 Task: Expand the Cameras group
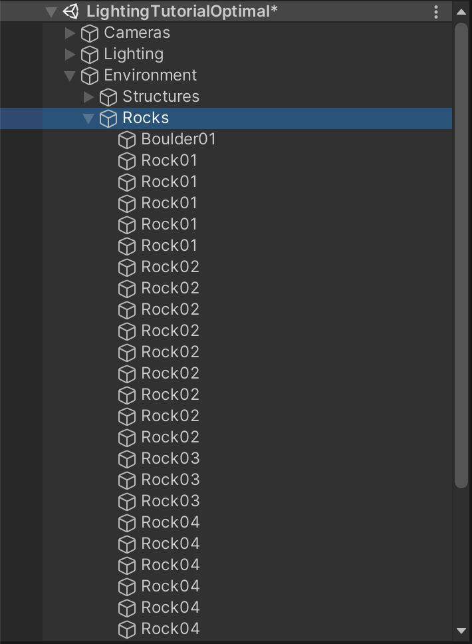70,33
